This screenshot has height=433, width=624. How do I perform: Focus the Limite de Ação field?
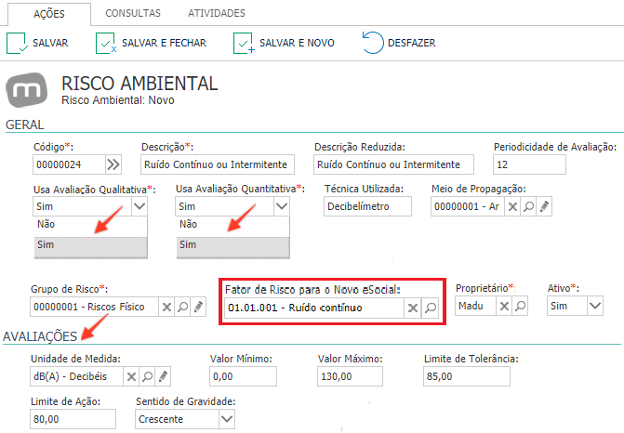[x=73, y=419]
